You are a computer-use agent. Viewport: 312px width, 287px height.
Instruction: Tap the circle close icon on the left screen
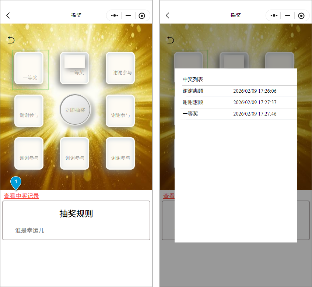(142, 15)
